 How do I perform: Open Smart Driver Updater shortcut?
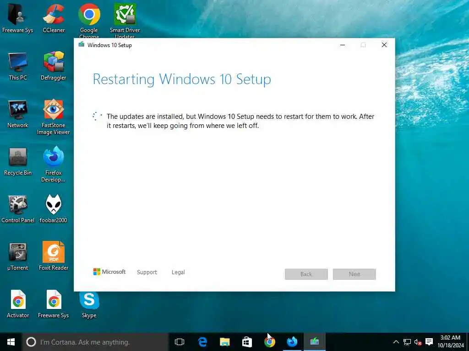(125, 19)
